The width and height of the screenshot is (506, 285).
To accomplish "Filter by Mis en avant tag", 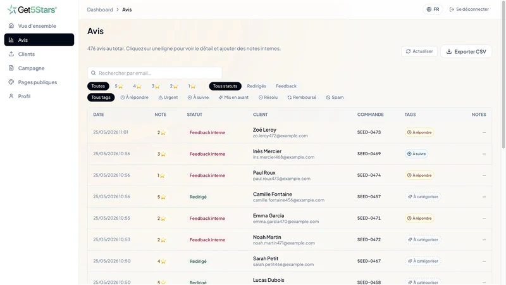I will pos(233,98).
